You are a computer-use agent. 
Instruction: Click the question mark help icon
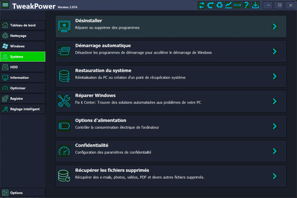pos(246,5)
